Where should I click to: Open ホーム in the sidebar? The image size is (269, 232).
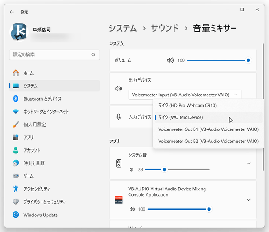(x=55, y=73)
